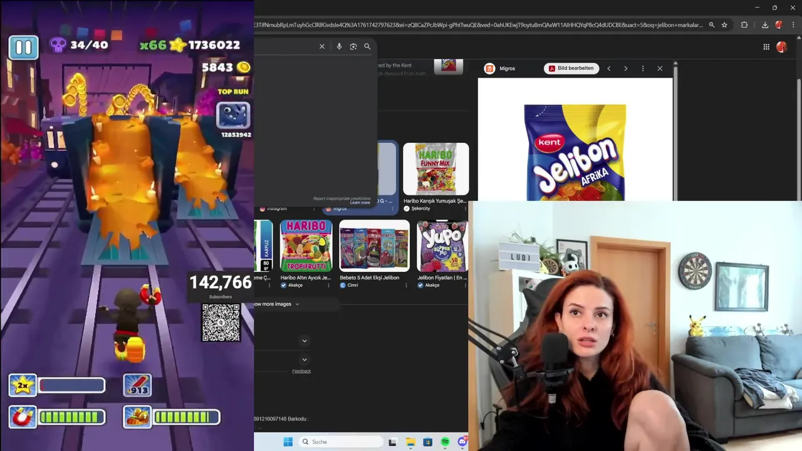This screenshot has height=451, width=802.
Task: Expand the first collapsed question chevron
Action: (x=305, y=341)
